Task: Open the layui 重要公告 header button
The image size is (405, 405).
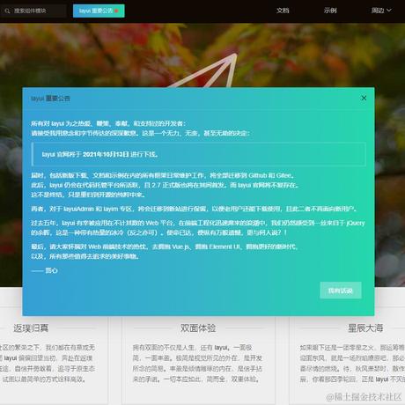Action: click(99, 11)
